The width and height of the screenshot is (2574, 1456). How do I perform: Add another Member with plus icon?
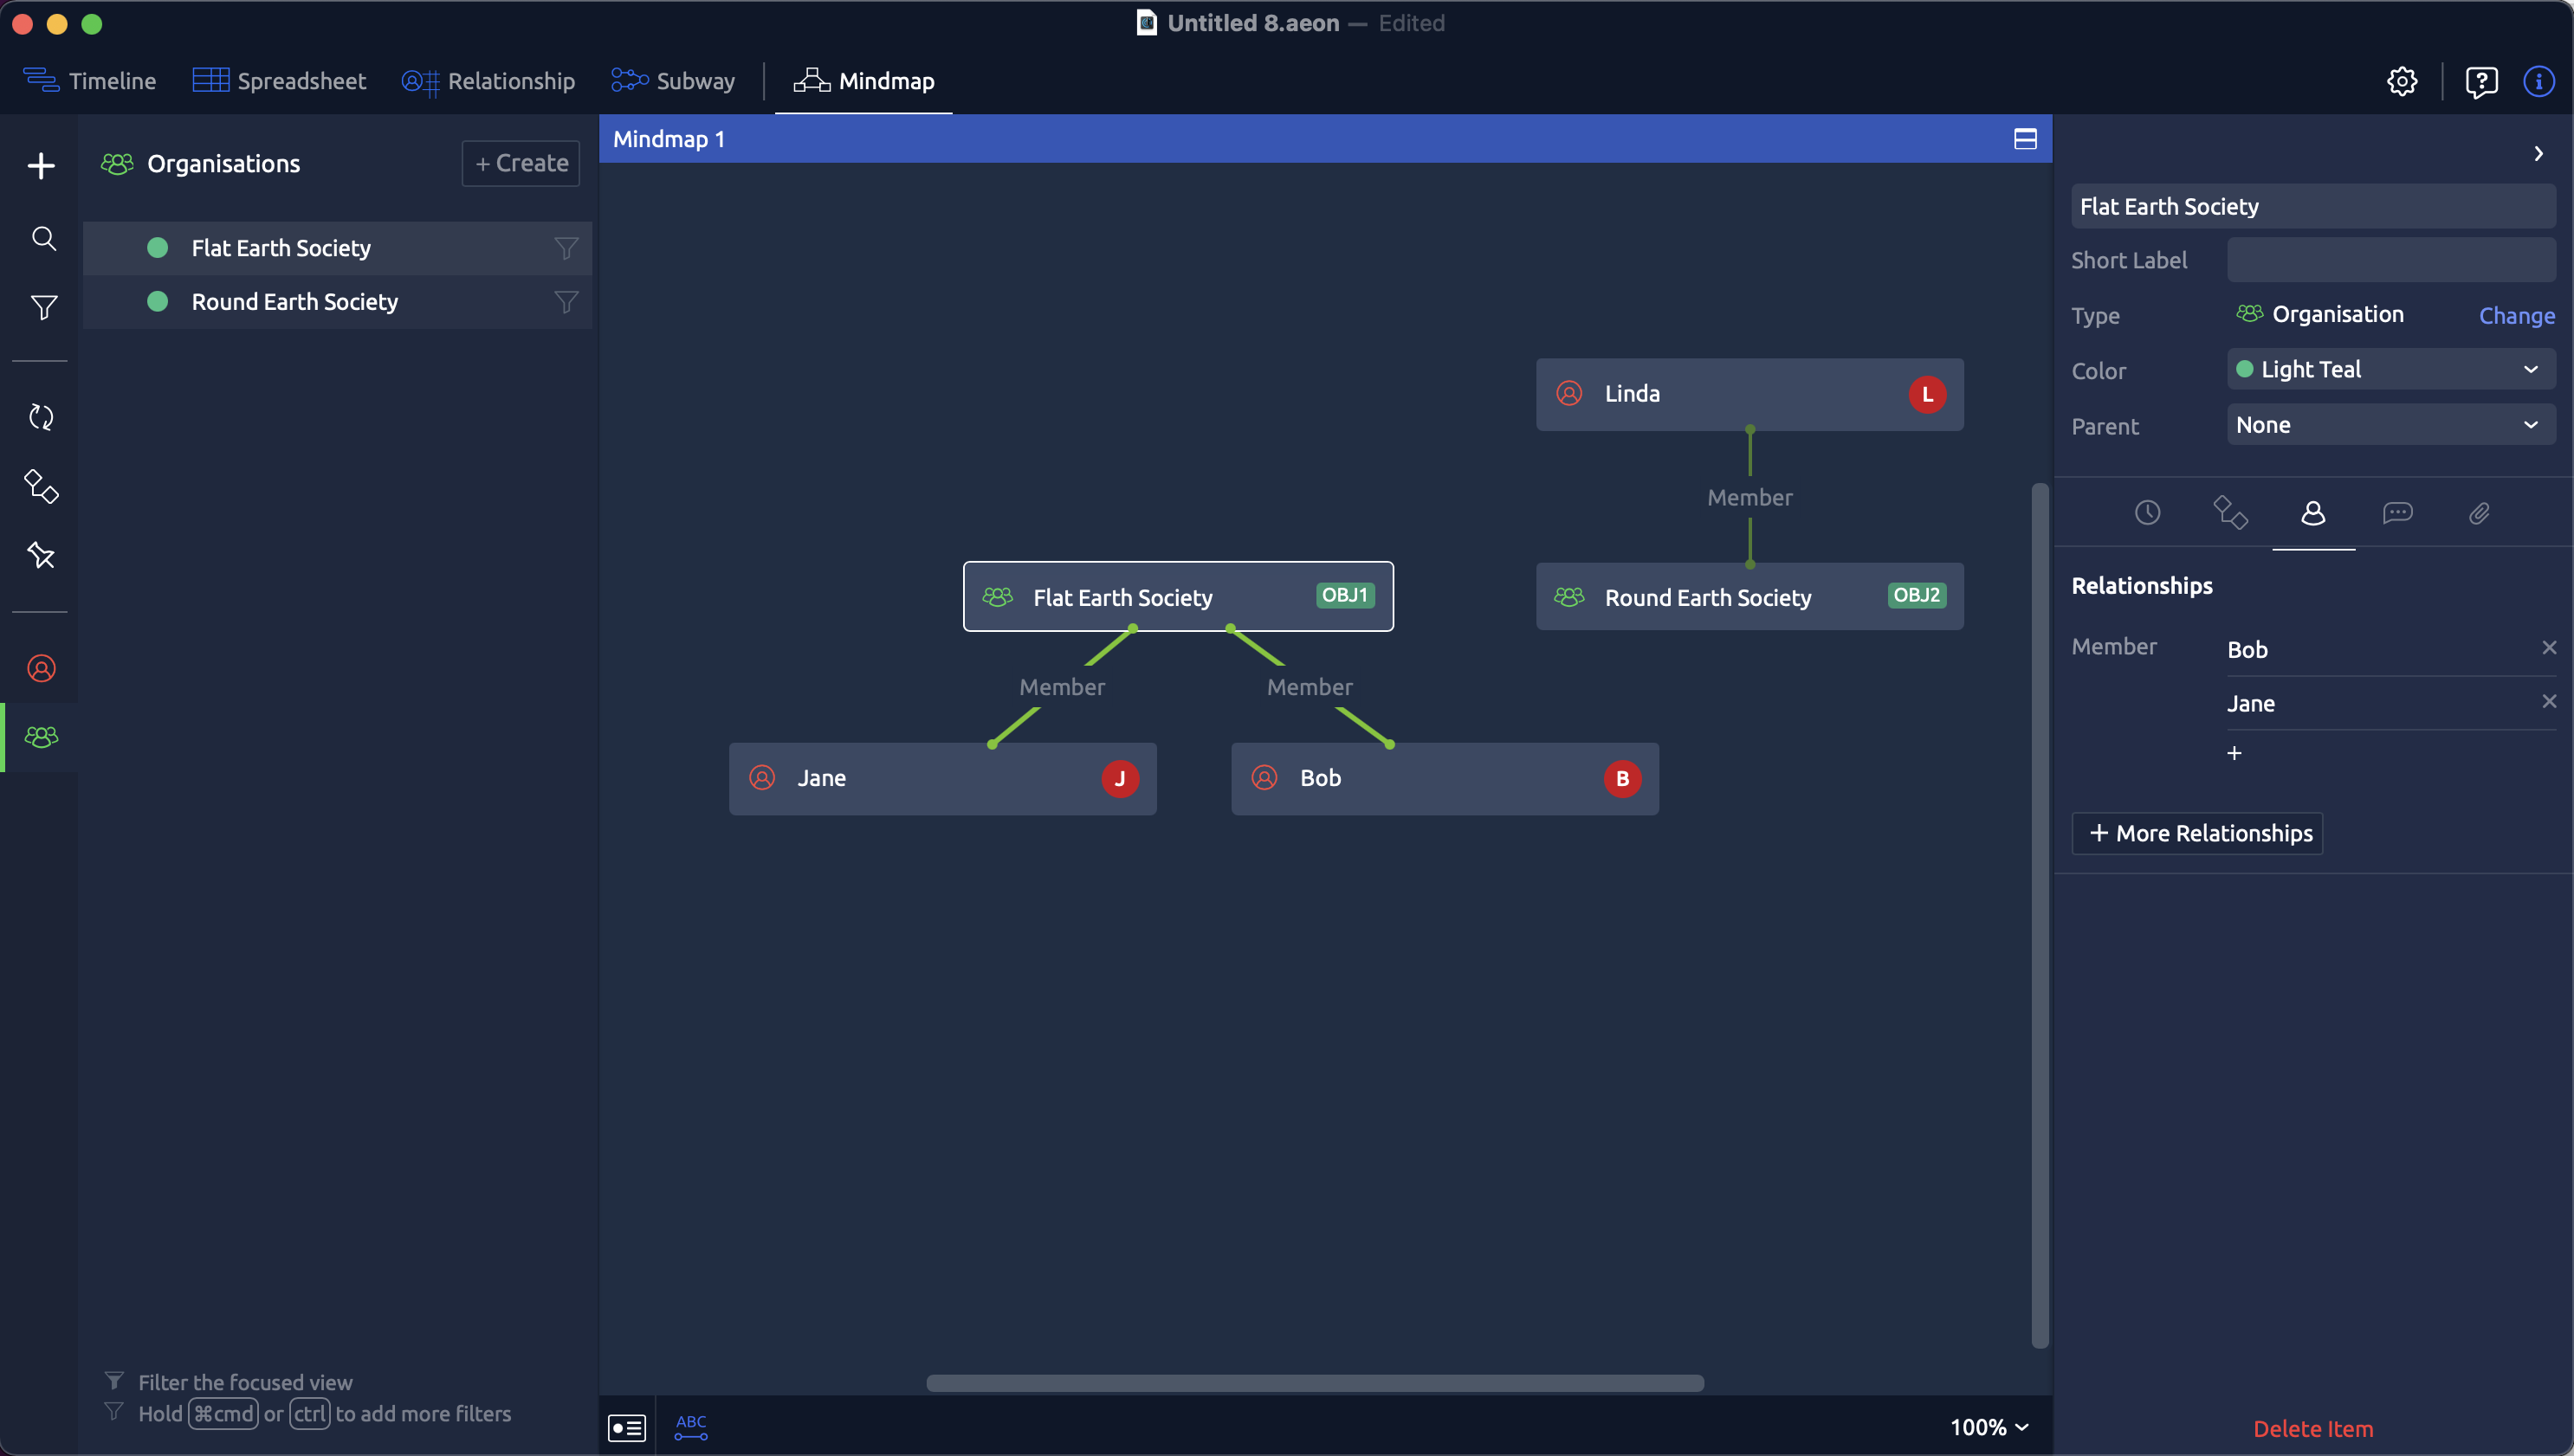[x=2234, y=753]
